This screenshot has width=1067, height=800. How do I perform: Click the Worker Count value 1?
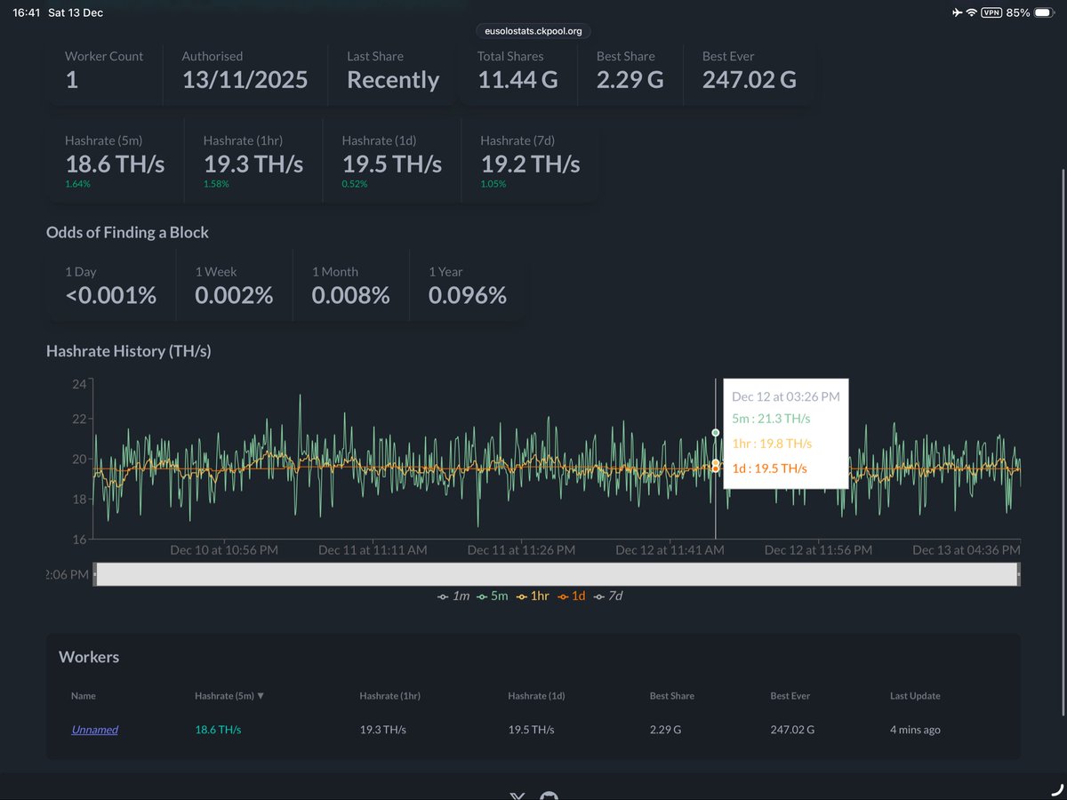(72, 80)
